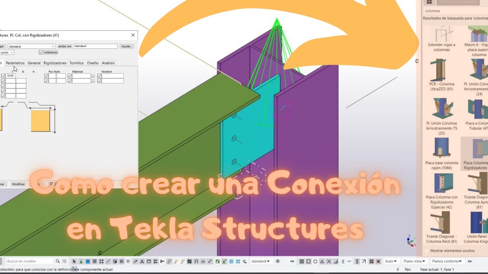Toggle the diagonal line selection switch
488x274 pixels.
[x=108, y=261]
